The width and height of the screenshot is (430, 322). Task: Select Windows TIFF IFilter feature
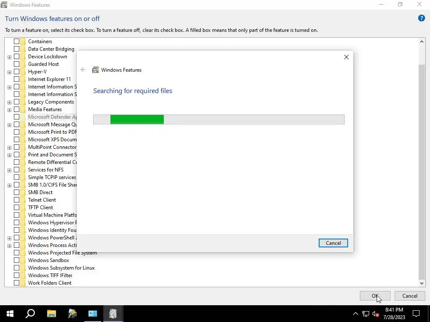(x=50, y=275)
